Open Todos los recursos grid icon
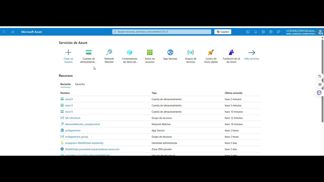The height and width of the screenshot is (182, 324). (150, 52)
